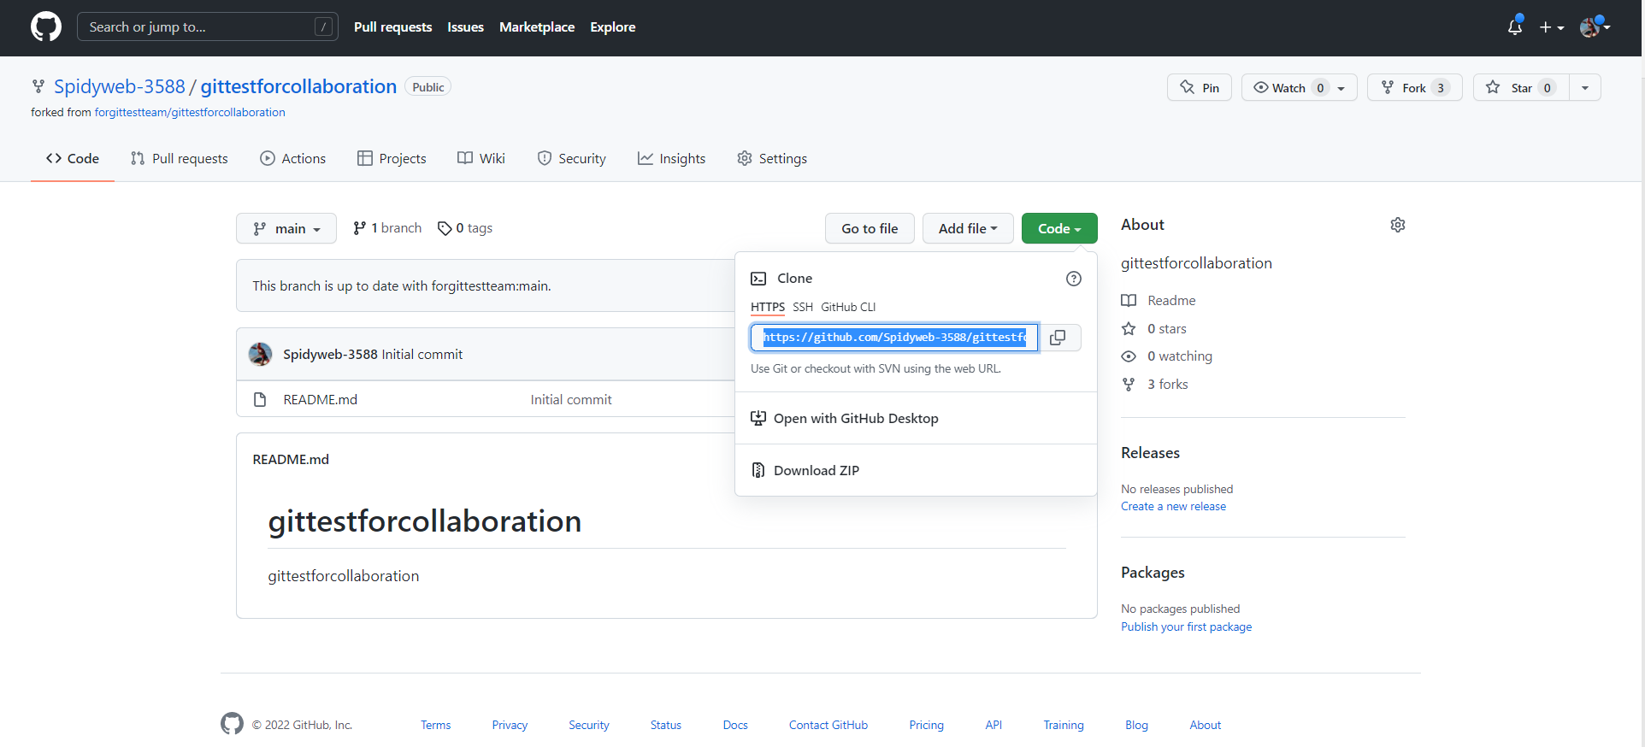Open the GitHub home logo in header

(46, 26)
